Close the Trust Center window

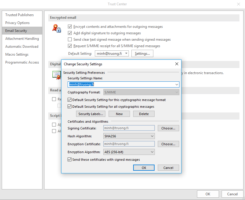[x=238, y=4]
